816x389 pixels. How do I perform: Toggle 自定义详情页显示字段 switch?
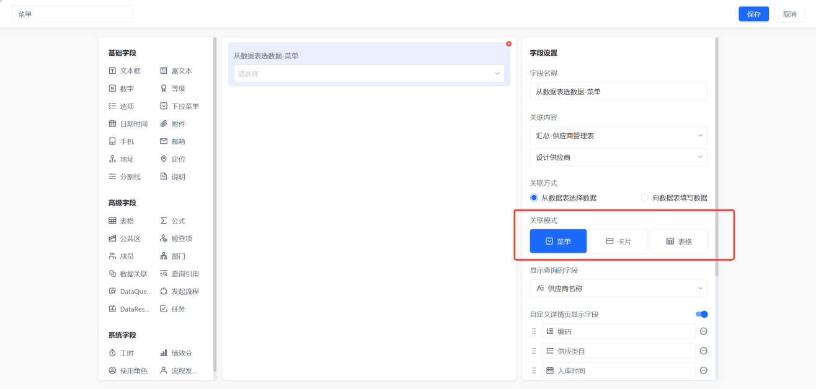click(701, 315)
